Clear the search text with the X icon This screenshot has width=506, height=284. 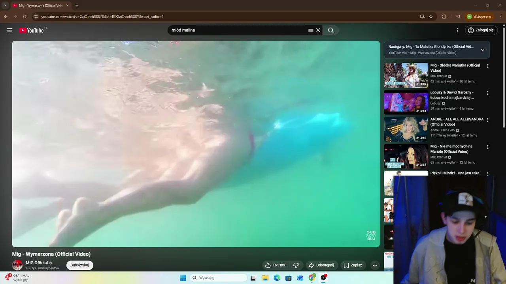[x=318, y=30]
